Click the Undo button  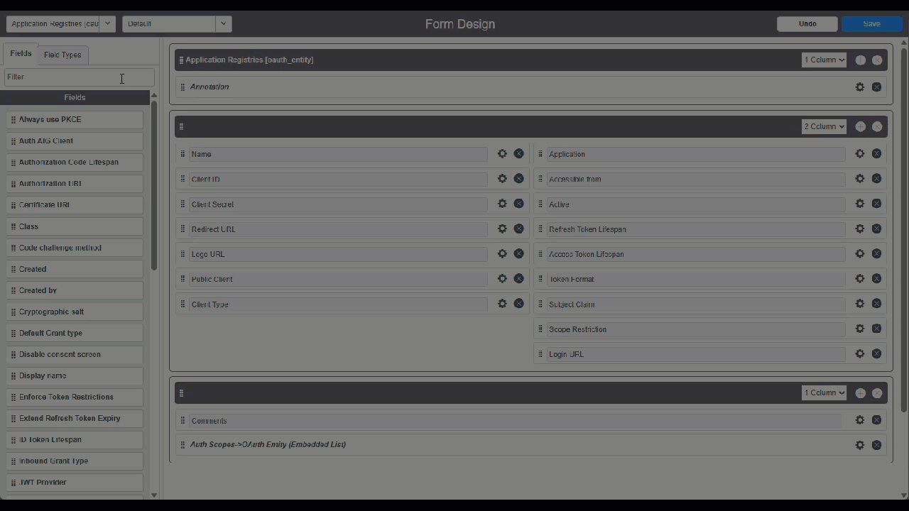click(x=807, y=23)
